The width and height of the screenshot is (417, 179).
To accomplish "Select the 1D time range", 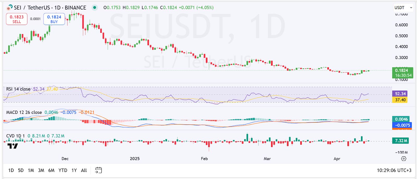I will 11,170.
